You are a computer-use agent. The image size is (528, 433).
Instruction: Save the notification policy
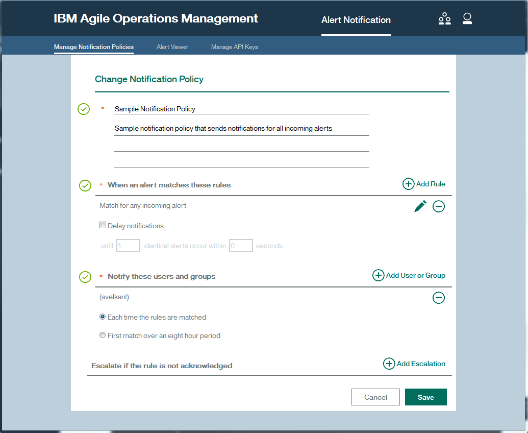click(425, 397)
